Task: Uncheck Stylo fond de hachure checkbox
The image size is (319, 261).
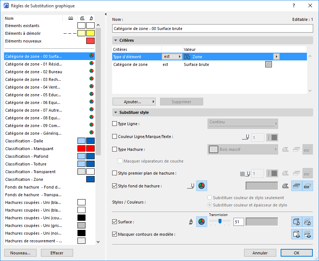Action: (114, 186)
